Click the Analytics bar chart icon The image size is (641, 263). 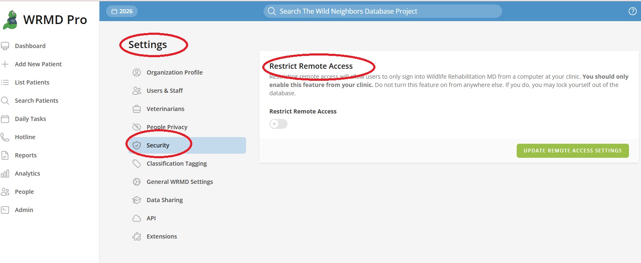pyautogui.click(x=5, y=174)
